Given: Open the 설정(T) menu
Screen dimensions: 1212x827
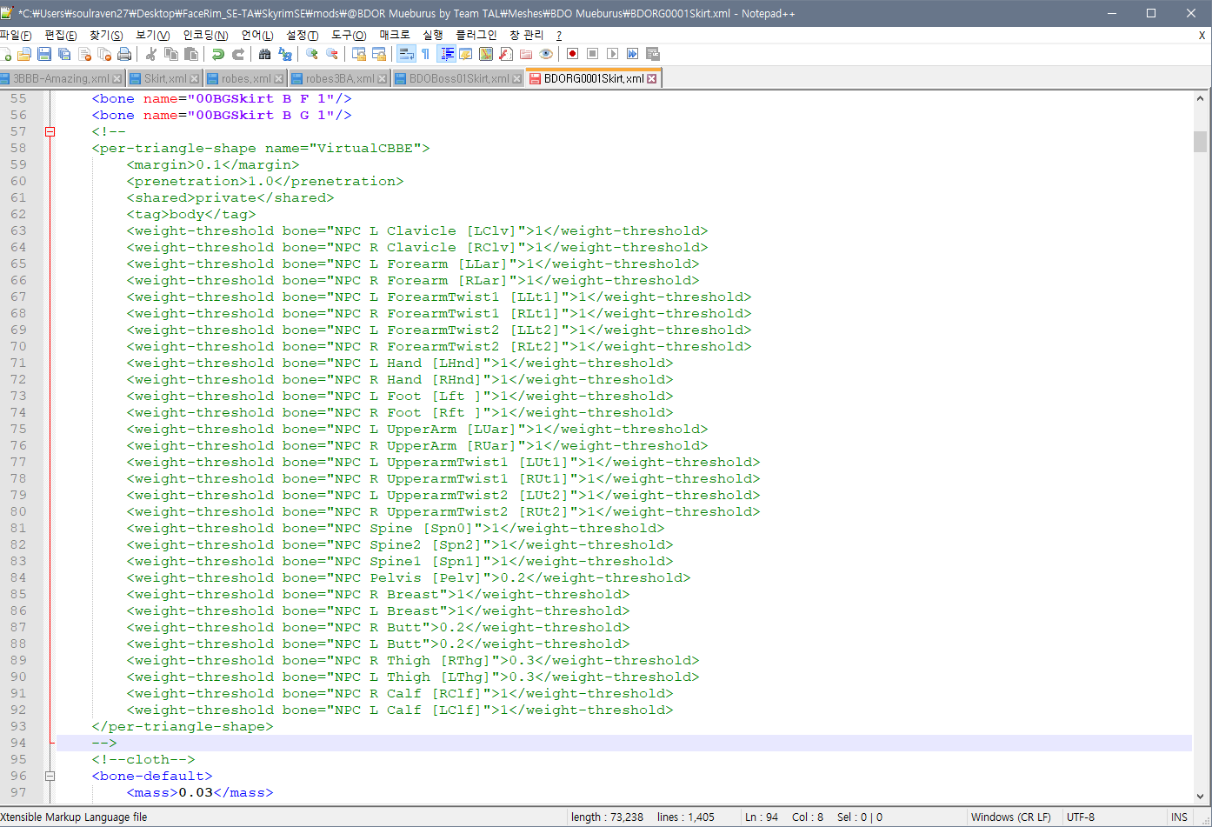Looking at the screenshot, I should tap(302, 35).
